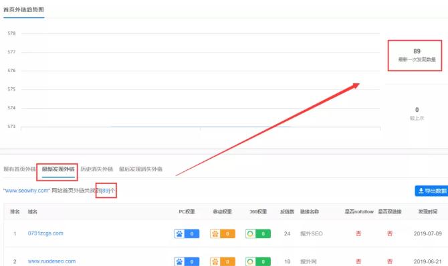
Task: Click the 排名 column header
Action: (x=15, y=211)
